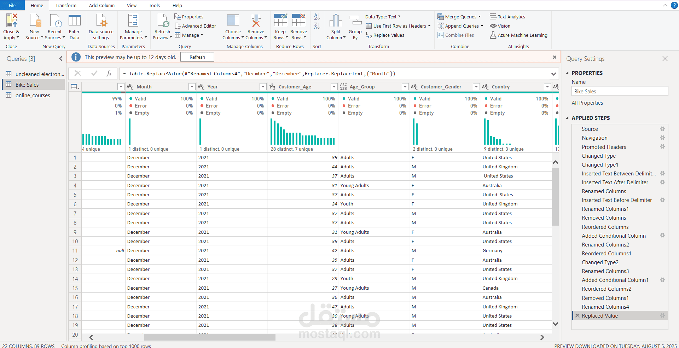679x348 pixels.
Task: Expand the formula bar
Action: (553, 74)
